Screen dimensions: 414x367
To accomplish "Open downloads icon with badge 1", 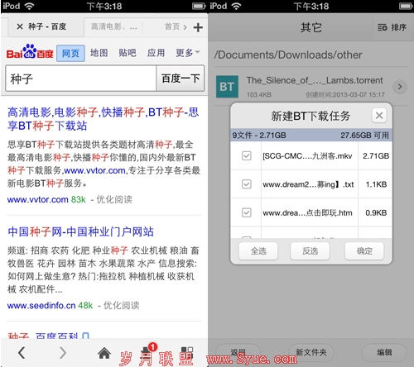I will [147, 351].
